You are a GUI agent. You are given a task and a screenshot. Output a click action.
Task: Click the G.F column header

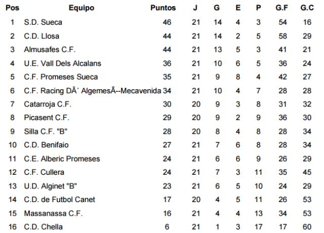pos(282,8)
